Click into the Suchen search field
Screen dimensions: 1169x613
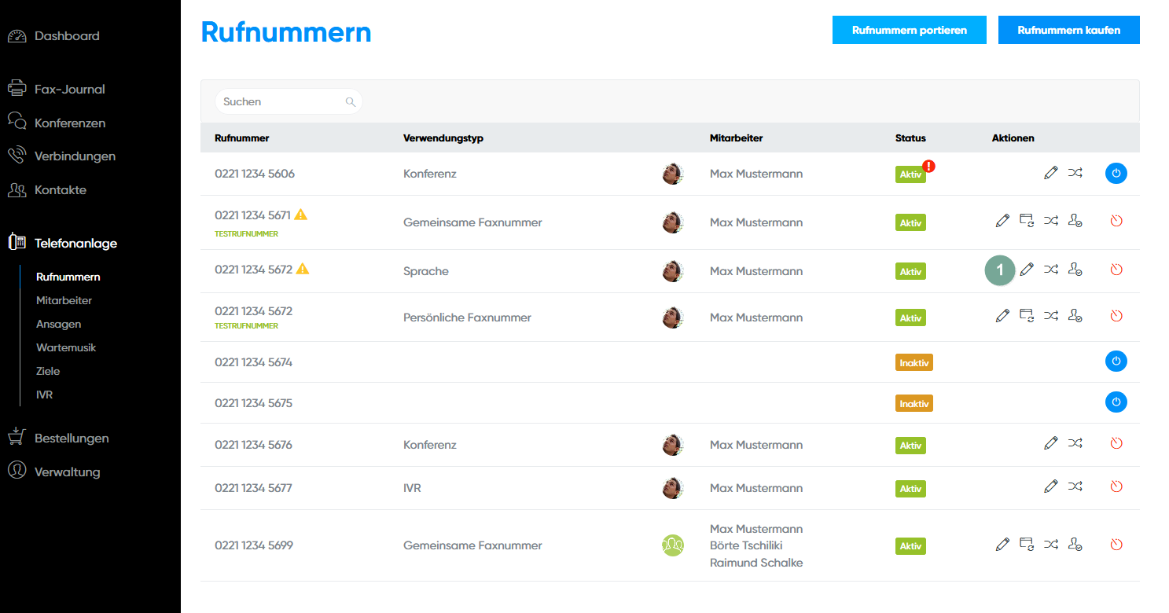pos(281,101)
